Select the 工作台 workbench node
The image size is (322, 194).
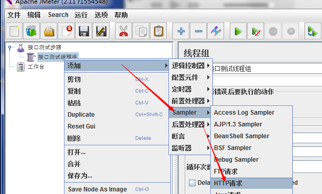tap(36, 67)
